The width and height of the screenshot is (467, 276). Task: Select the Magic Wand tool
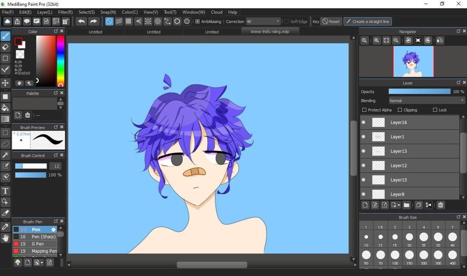[x=5, y=155]
